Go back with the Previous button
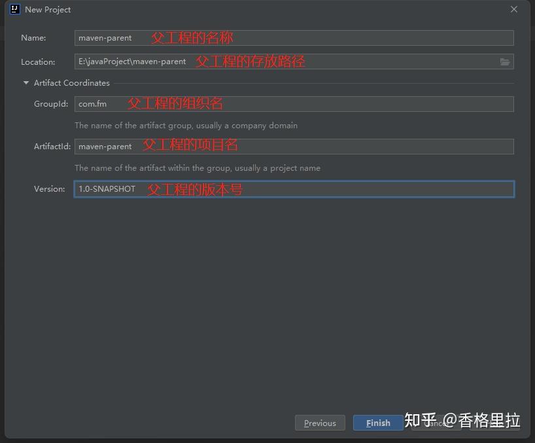This screenshot has width=535, height=443. pos(320,423)
